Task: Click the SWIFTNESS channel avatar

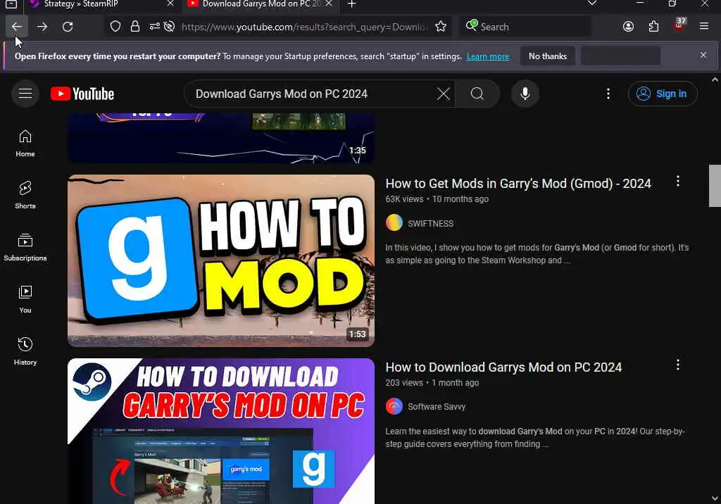Action: (x=394, y=223)
